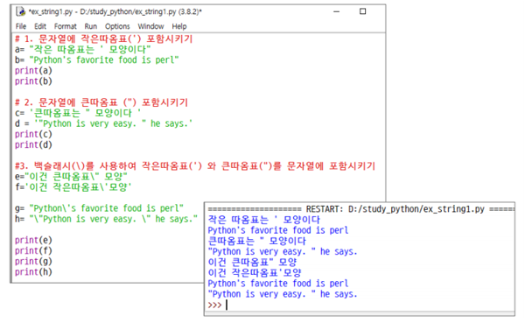Click the RESTART header line in shell window

360,209
